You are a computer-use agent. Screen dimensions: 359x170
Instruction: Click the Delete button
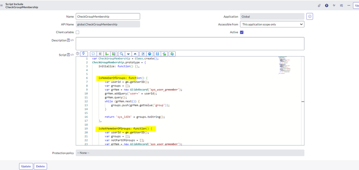pyautogui.click(x=41, y=166)
